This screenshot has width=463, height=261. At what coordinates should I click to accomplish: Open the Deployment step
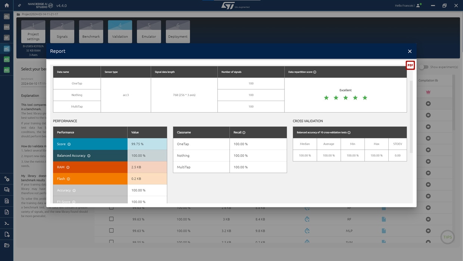(178, 32)
